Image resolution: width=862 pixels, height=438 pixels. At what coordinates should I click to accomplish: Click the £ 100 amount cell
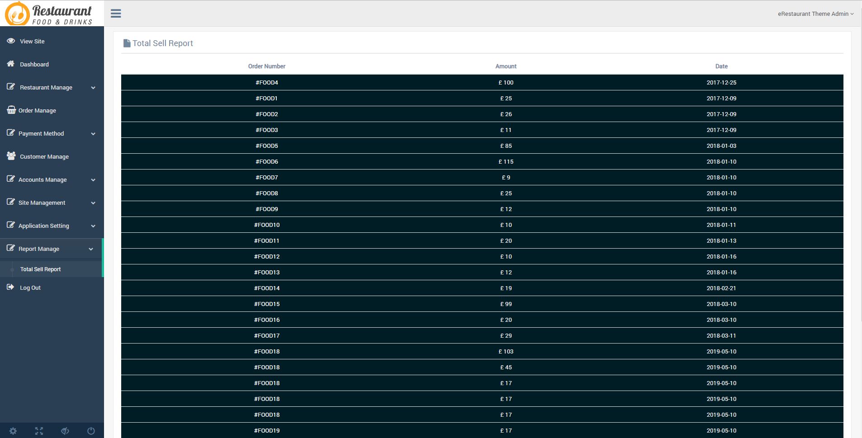click(x=506, y=82)
